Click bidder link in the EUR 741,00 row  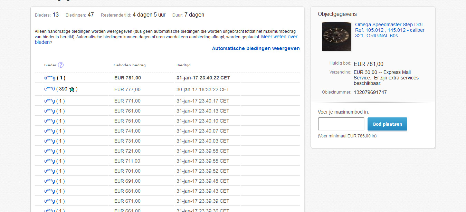click(x=50, y=131)
